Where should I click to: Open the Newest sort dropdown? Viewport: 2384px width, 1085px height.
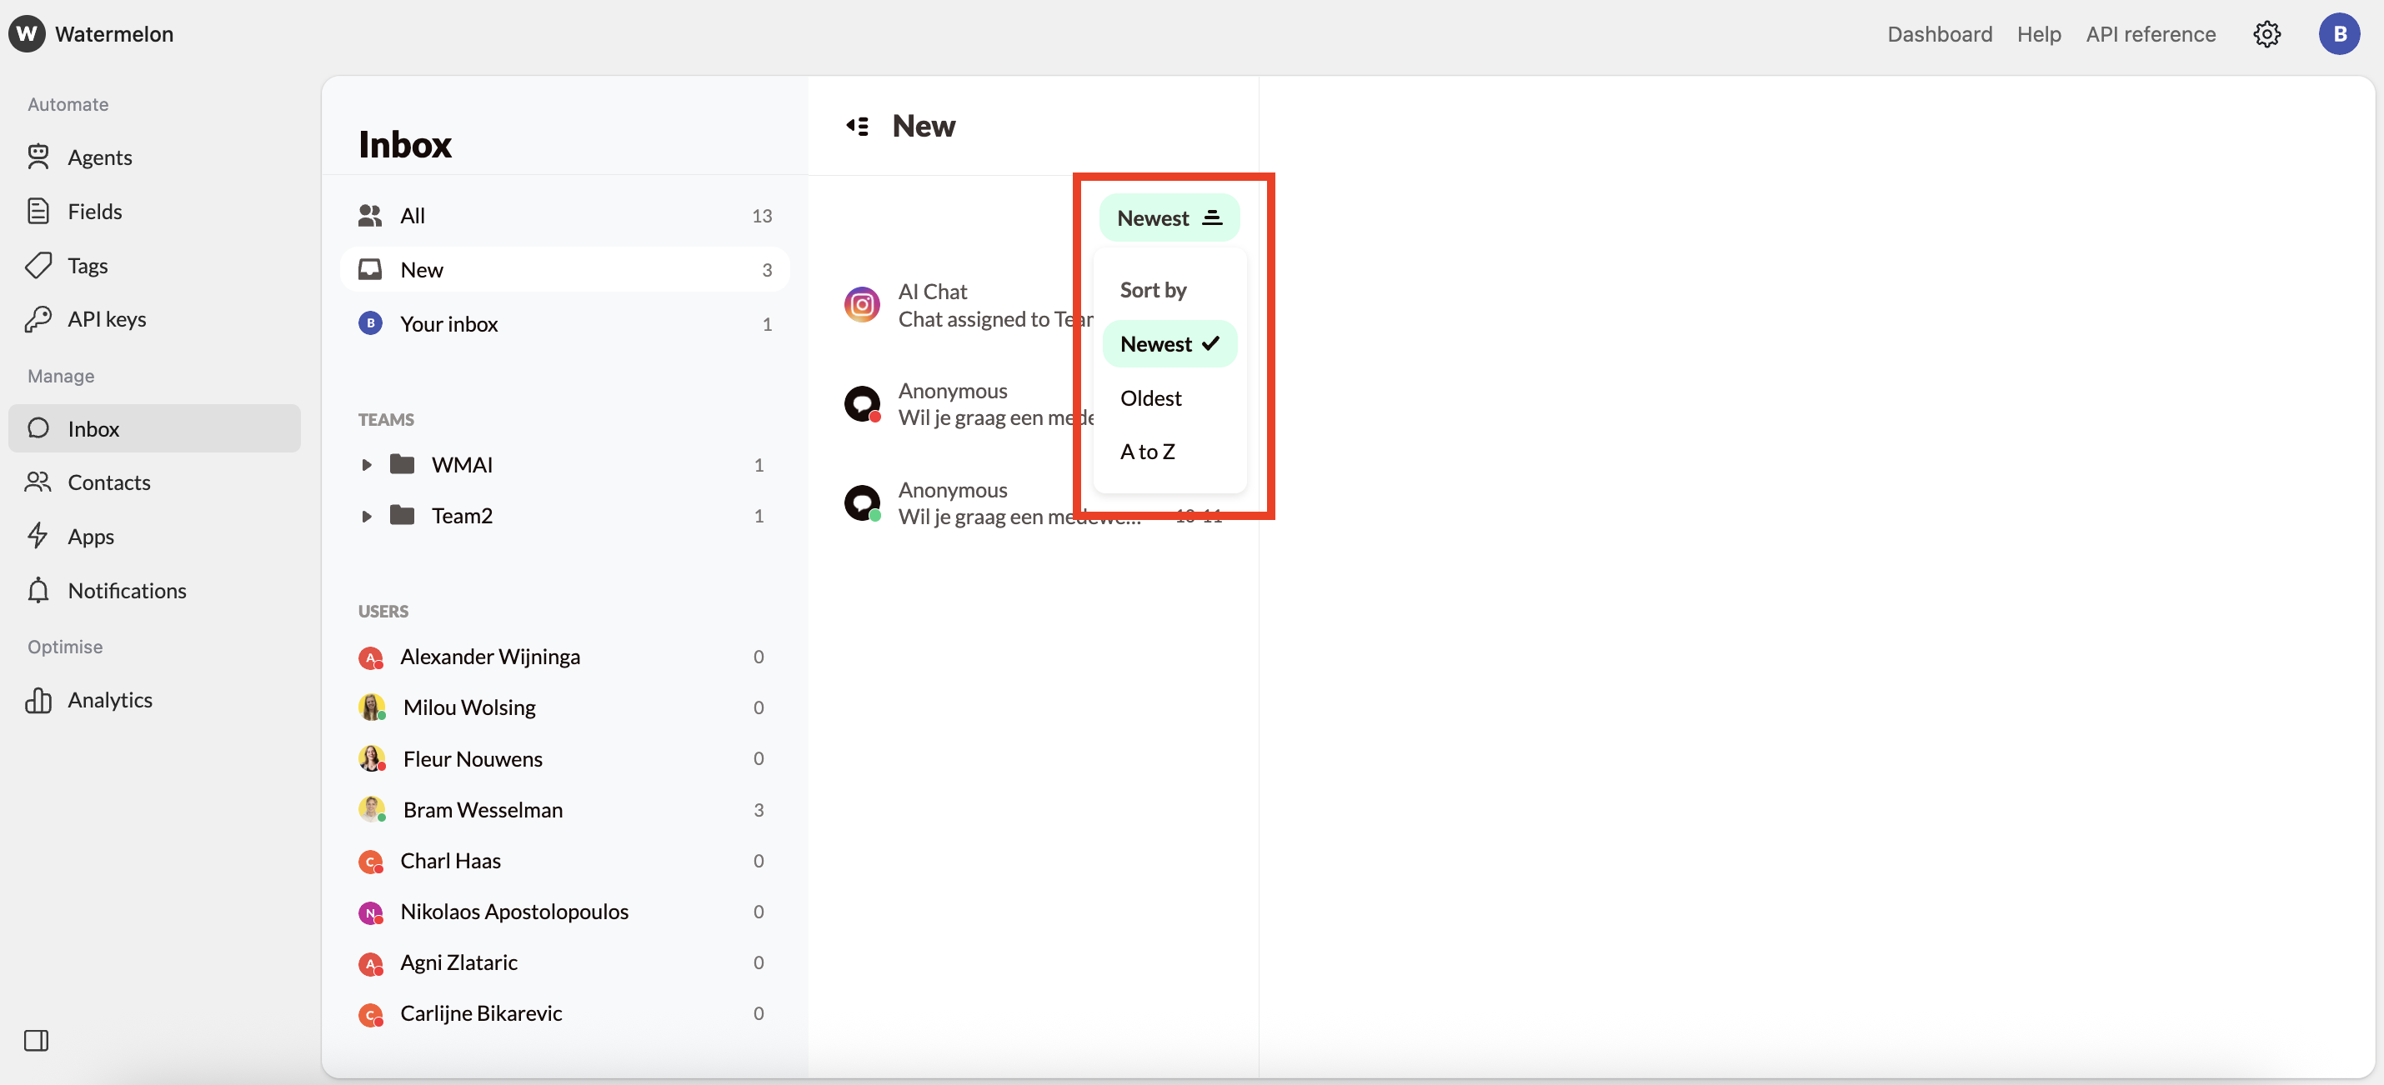(1169, 217)
